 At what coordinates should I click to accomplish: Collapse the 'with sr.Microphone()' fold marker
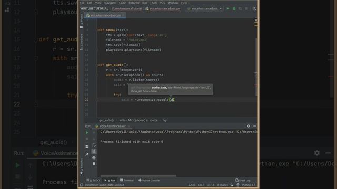pos(97,75)
